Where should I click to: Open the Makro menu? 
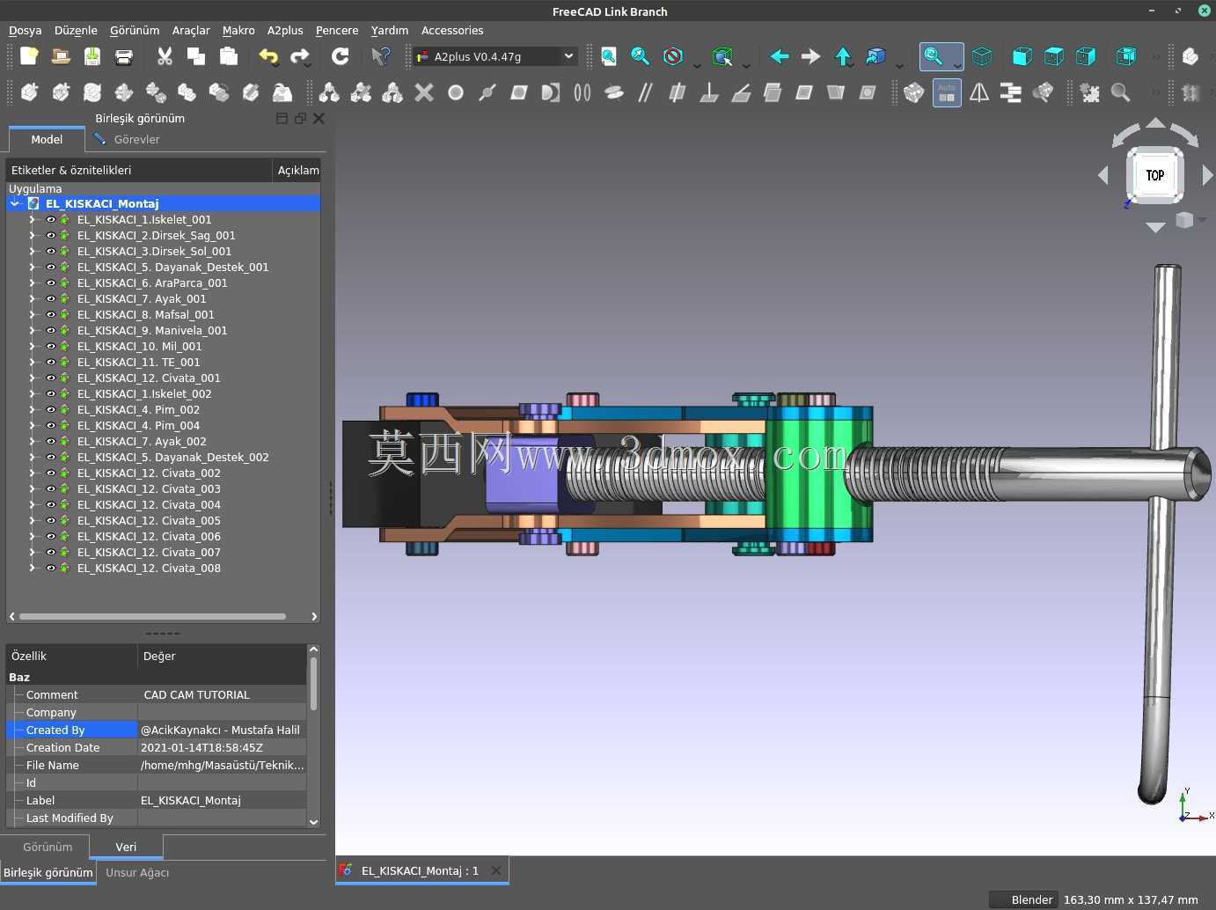coord(238,31)
